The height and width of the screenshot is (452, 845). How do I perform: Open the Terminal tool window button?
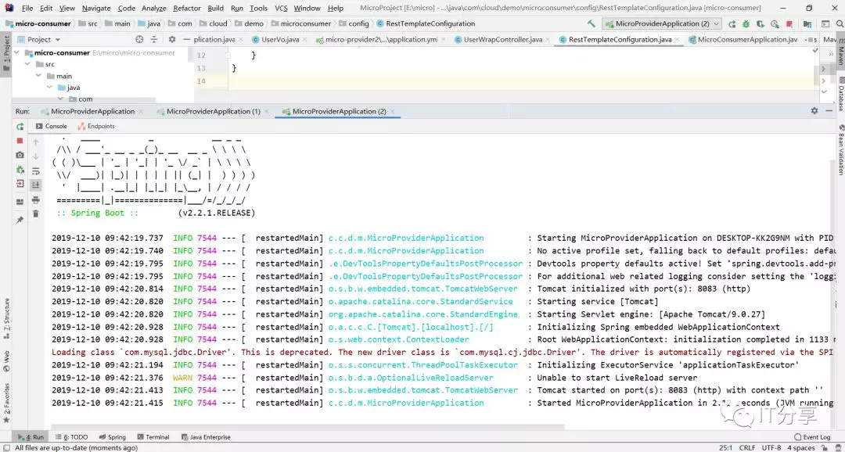153,437
